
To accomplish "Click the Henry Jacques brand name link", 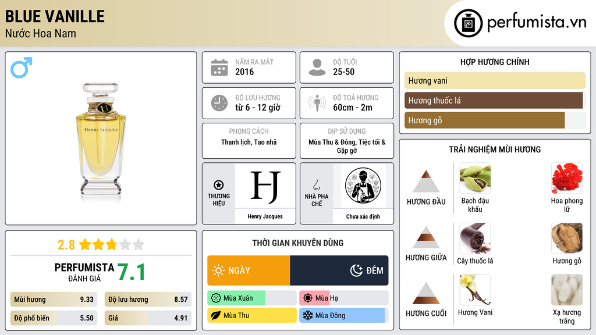I will 265,216.
